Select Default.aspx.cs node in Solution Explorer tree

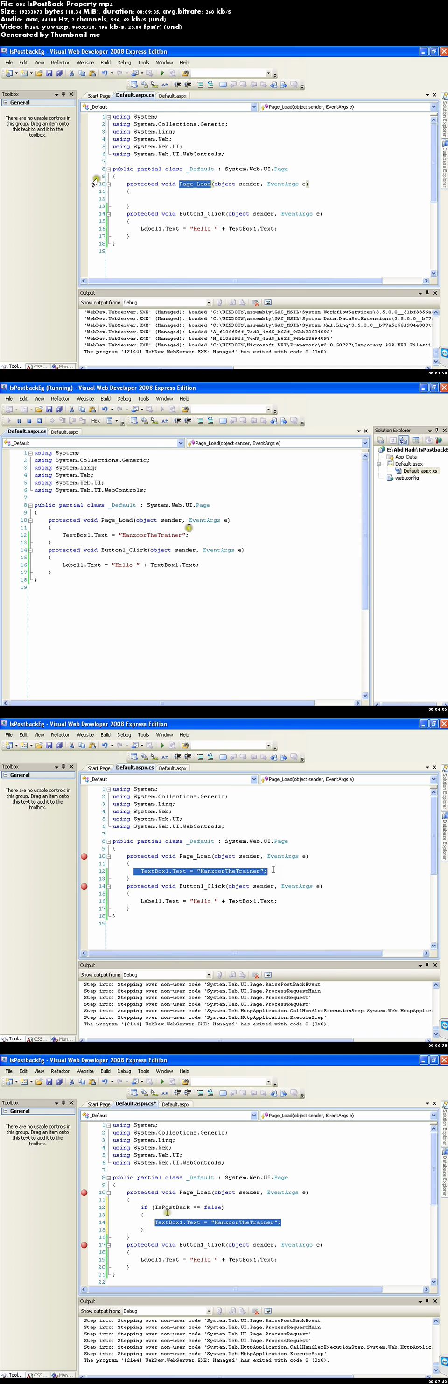tap(420, 471)
